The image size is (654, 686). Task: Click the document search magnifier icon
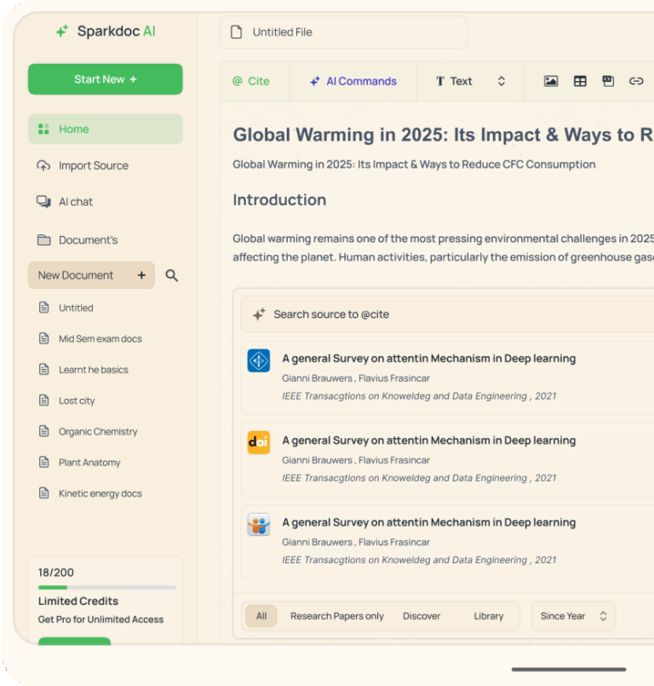point(172,275)
